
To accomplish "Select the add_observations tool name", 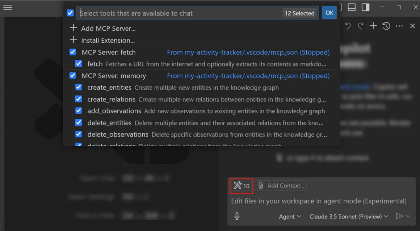I will tap(114, 111).
